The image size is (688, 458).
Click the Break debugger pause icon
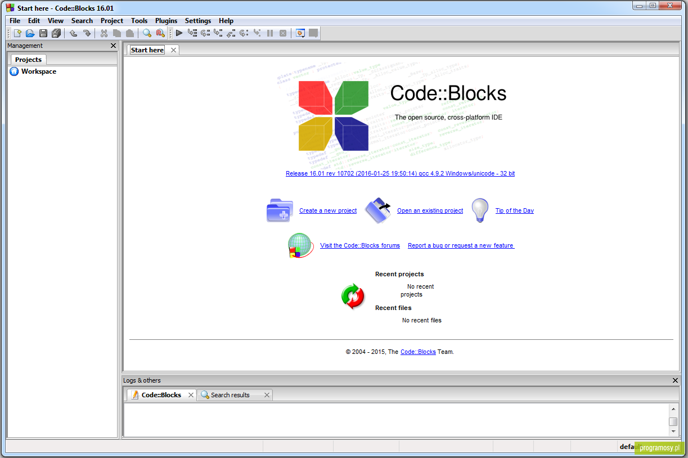click(270, 33)
